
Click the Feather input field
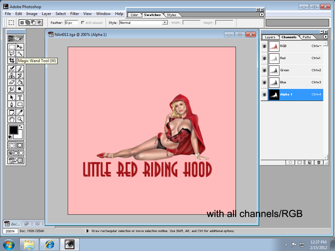click(71, 22)
